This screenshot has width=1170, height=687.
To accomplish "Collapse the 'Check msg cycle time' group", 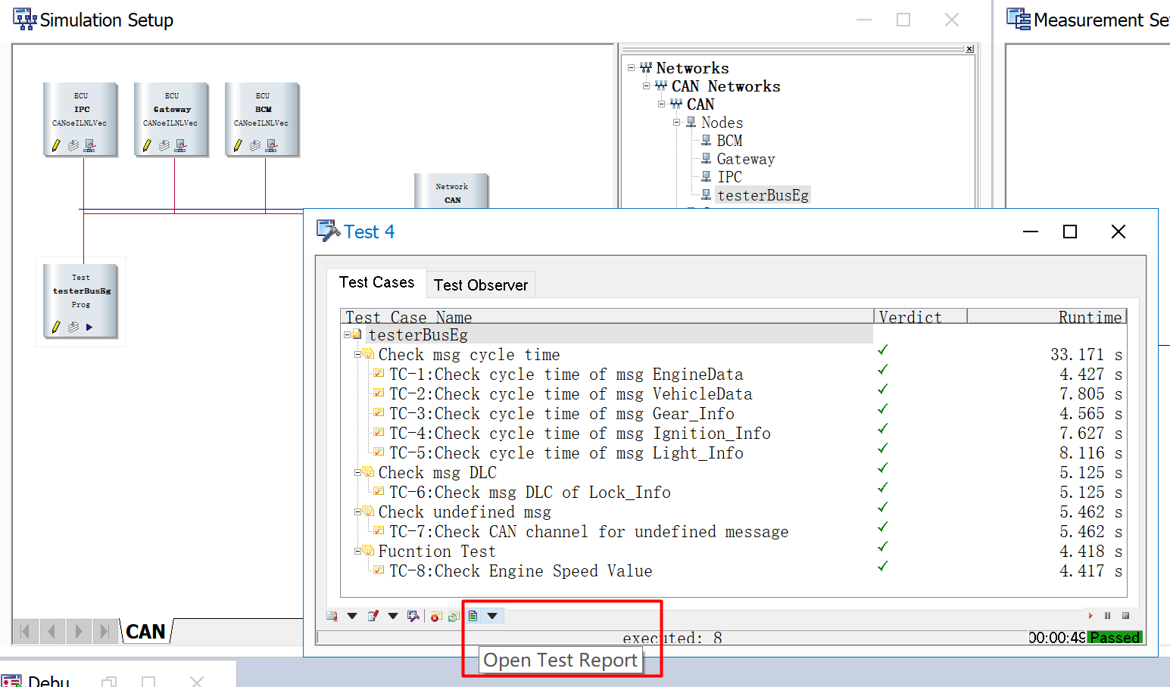I will pos(357,354).
